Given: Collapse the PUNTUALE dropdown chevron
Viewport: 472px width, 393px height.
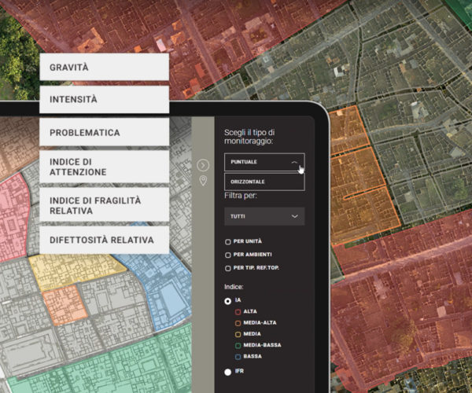Looking at the screenshot, I should pos(294,162).
